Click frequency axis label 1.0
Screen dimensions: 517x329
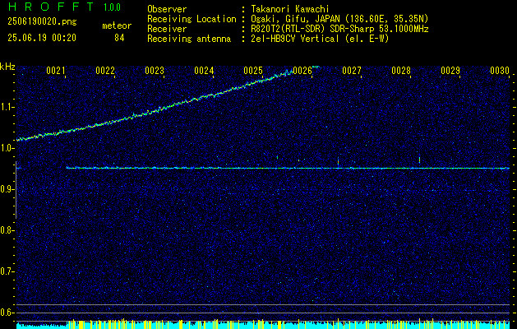pyautogui.click(x=6, y=148)
